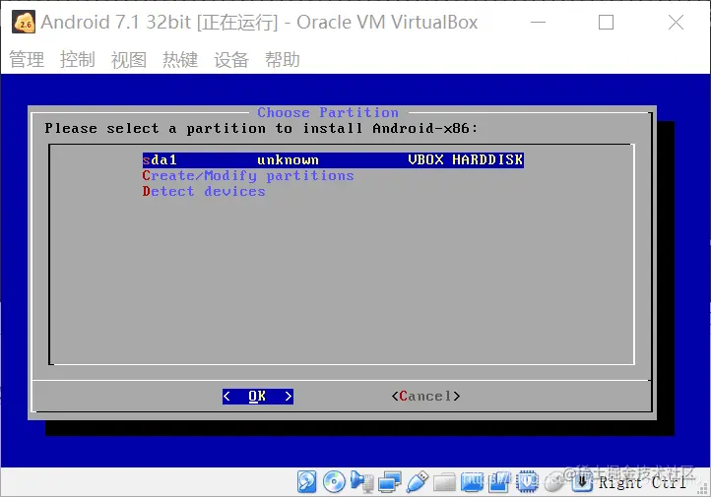Click the CPU virtualization chip status icon

(x=527, y=481)
